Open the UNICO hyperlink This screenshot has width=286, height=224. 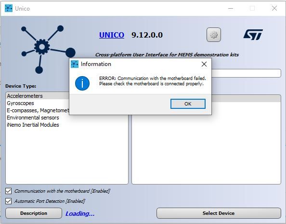tap(112, 35)
